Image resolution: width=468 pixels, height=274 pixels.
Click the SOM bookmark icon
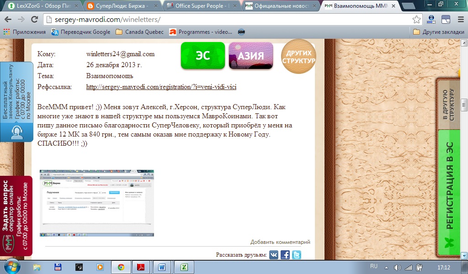point(241,32)
